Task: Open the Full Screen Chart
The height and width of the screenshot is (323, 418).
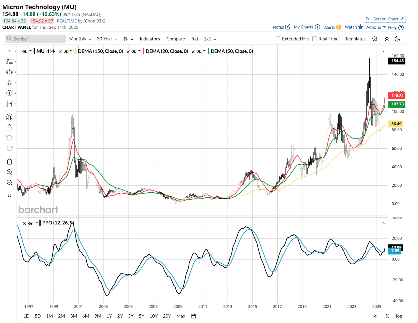Action: point(385,19)
